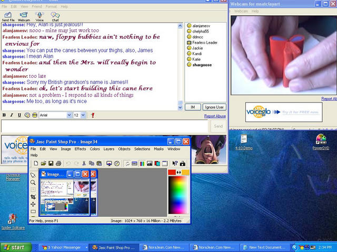Image resolution: width=337 pixels, height=252 pixels.
Task: Toggle Layer Palette button
Action: tap(157, 163)
